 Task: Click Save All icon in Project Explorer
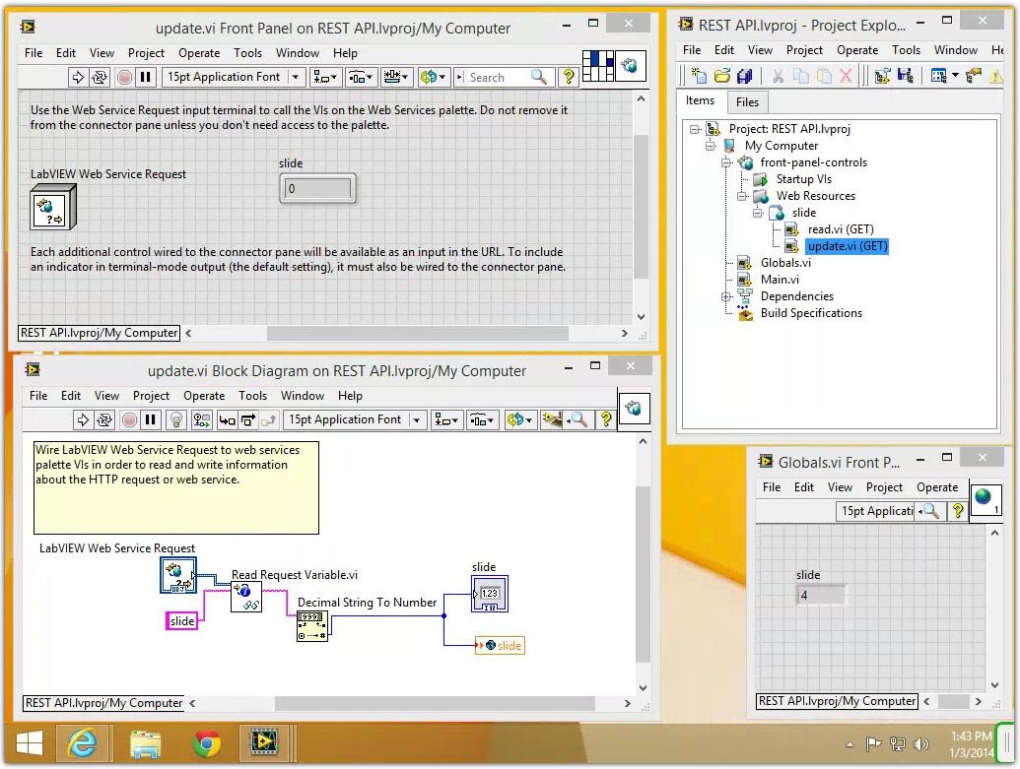(x=745, y=76)
